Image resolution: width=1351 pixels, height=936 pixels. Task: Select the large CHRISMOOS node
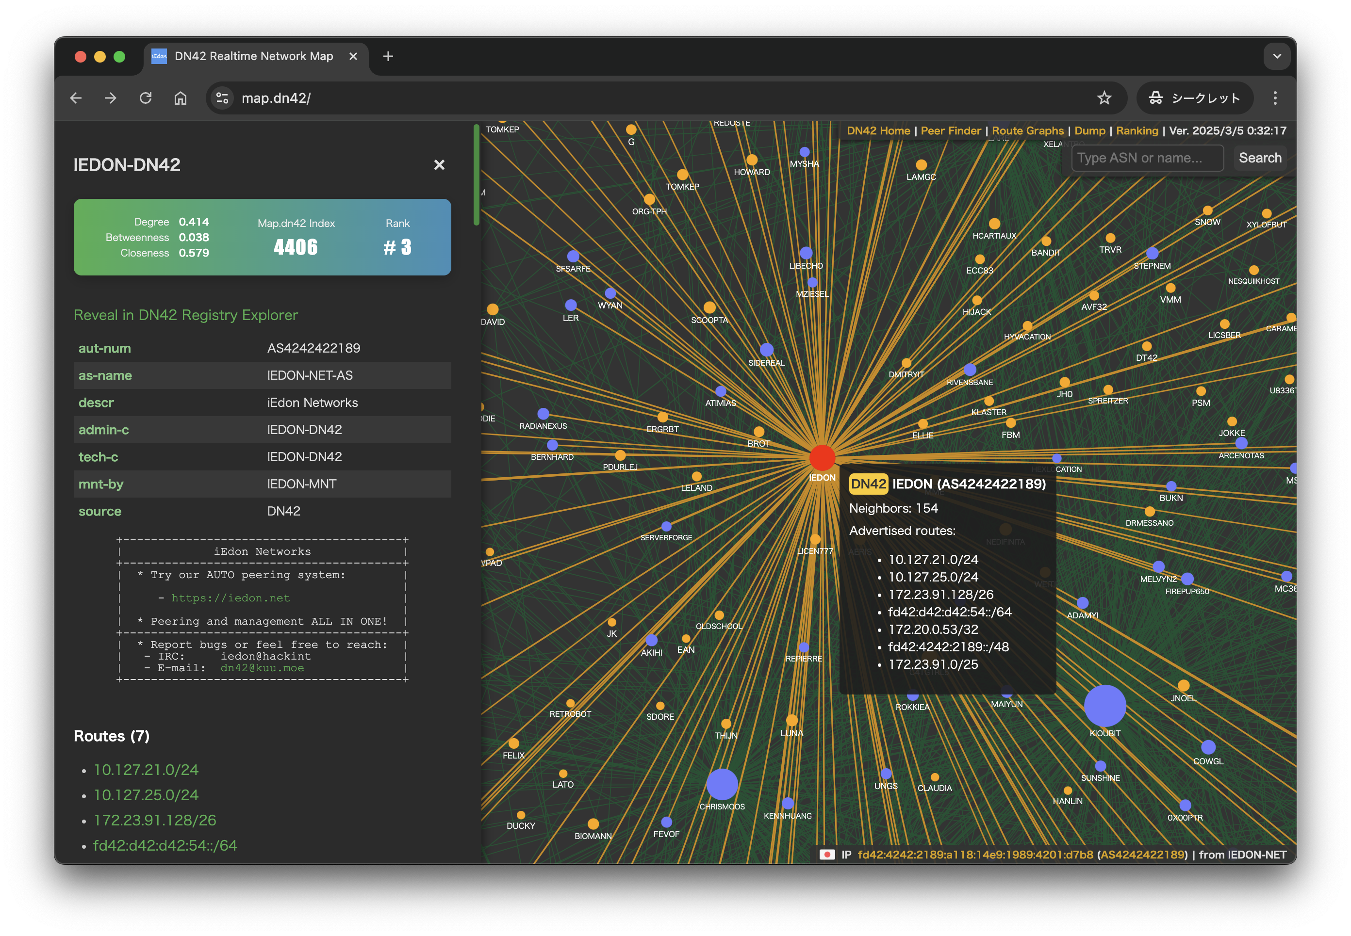[x=721, y=784]
